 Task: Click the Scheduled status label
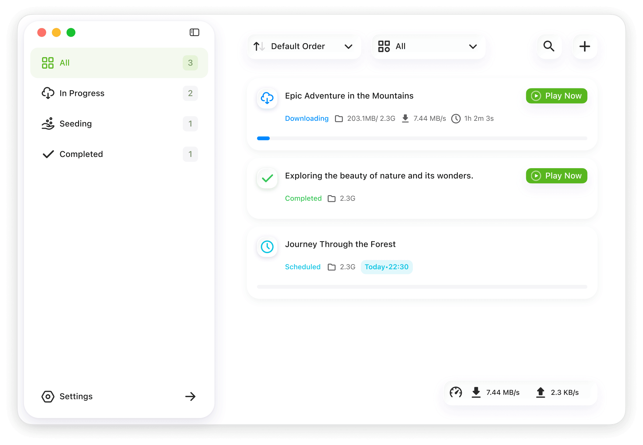[303, 267]
